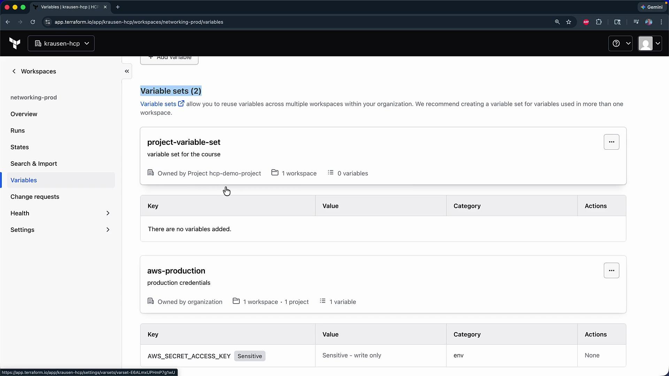Close the Variables browser tab

coord(105,7)
